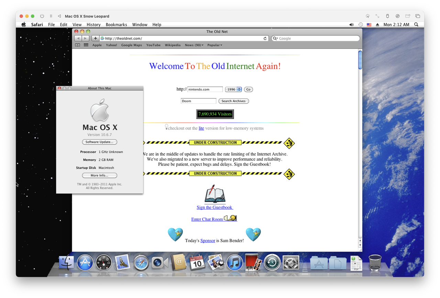Open the Sponsor link
This screenshot has height=298, width=440.
208,241
